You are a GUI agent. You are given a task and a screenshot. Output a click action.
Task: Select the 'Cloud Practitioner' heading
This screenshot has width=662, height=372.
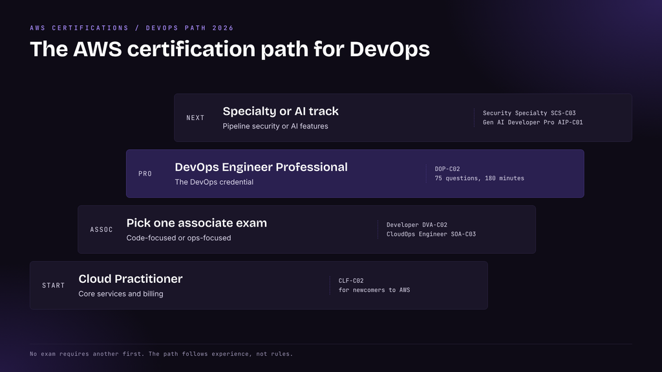click(x=131, y=279)
